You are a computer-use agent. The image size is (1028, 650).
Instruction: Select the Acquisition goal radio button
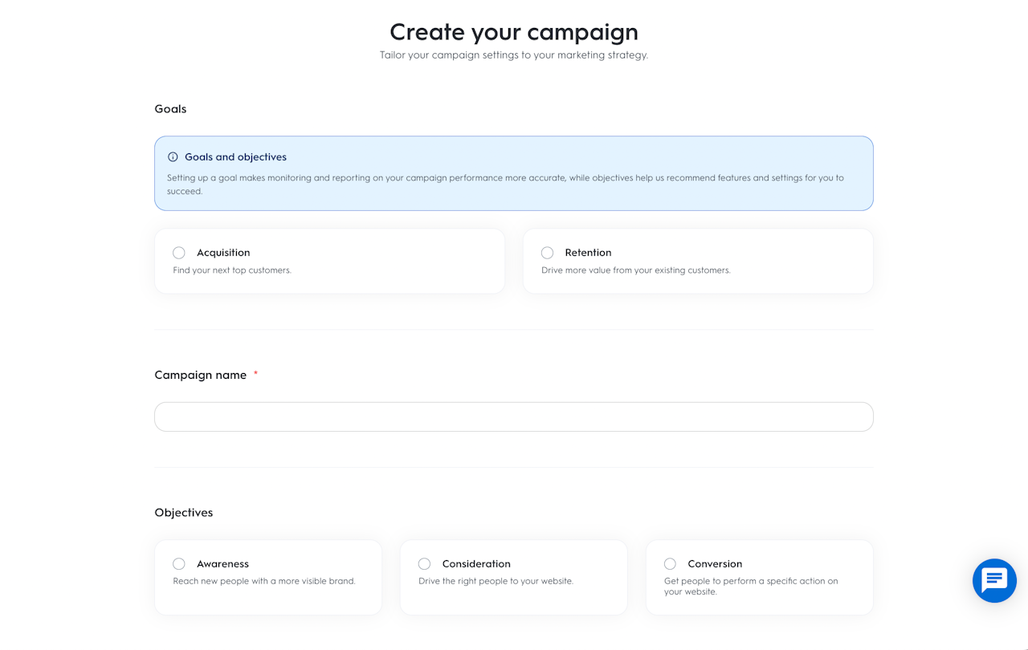coord(179,253)
